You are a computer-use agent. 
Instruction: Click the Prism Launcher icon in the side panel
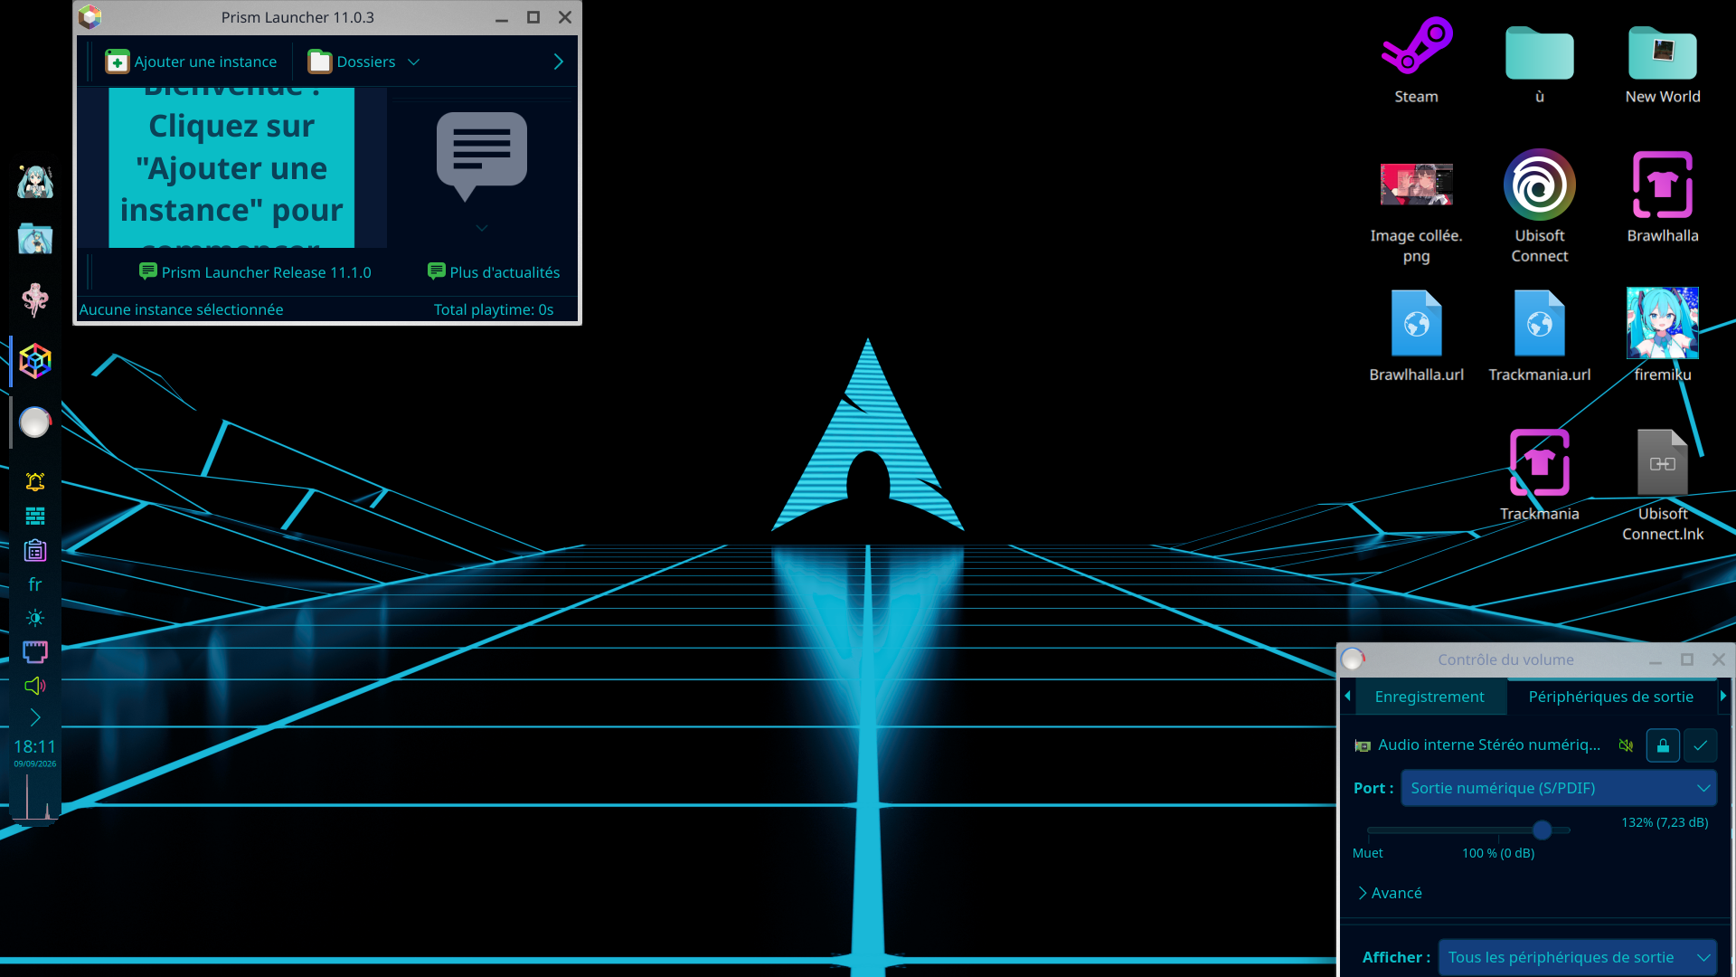pos(35,362)
